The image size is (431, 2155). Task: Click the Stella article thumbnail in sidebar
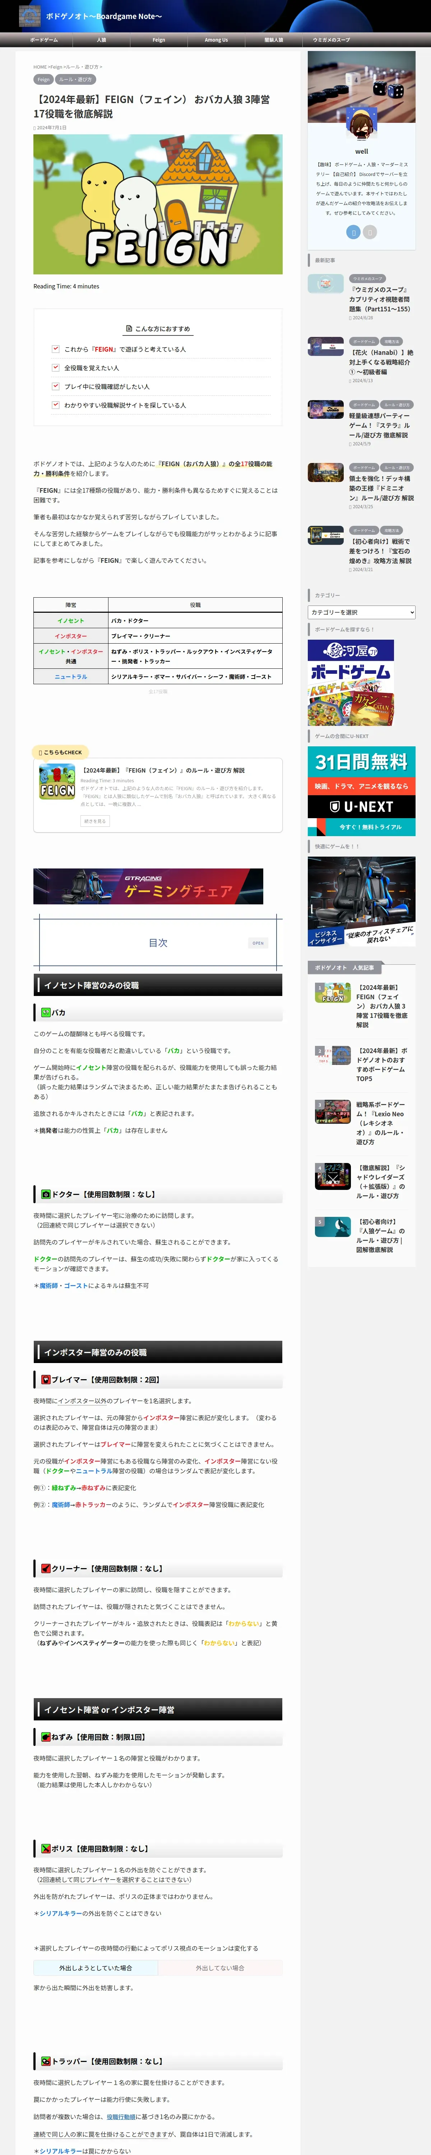pyautogui.click(x=325, y=409)
